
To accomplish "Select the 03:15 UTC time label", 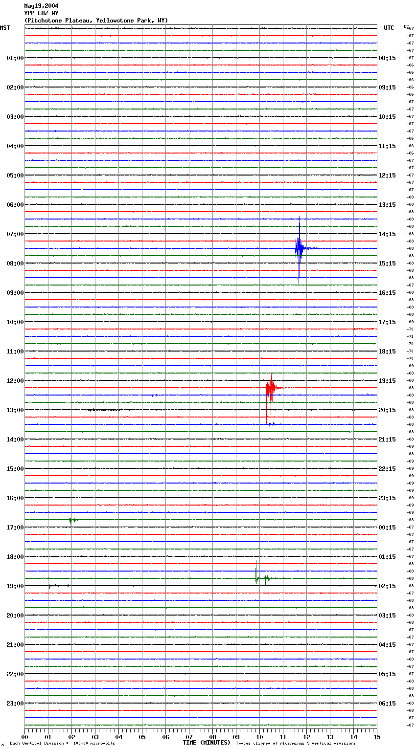I will (x=387, y=616).
